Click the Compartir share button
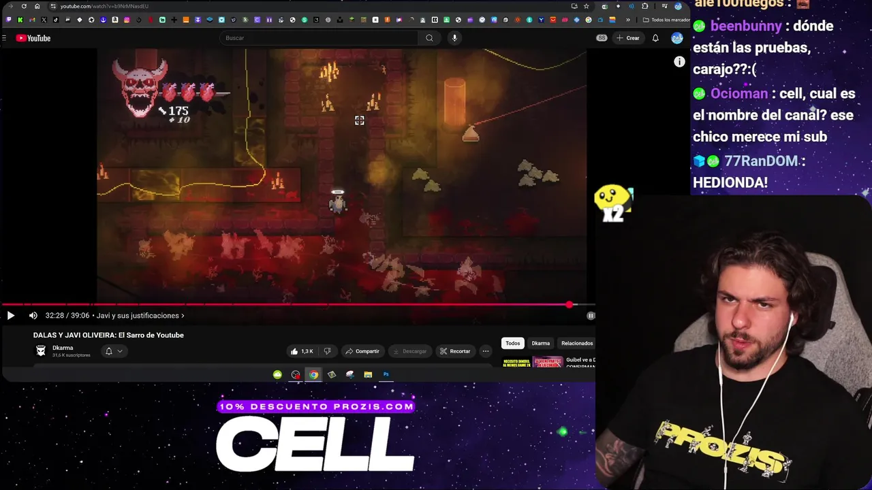Image resolution: width=872 pixels, height=490 pixels. (x=362, y=351)
